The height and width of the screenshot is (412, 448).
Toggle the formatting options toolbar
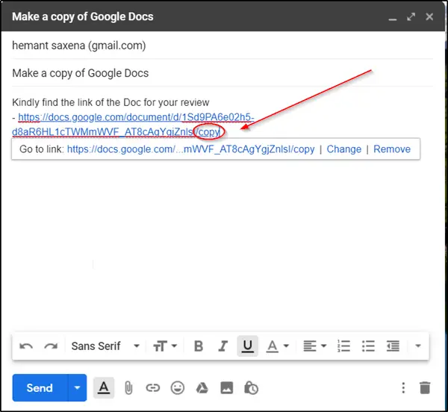point(104,387)
